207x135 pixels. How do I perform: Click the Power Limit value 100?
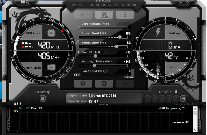point(128,33)
